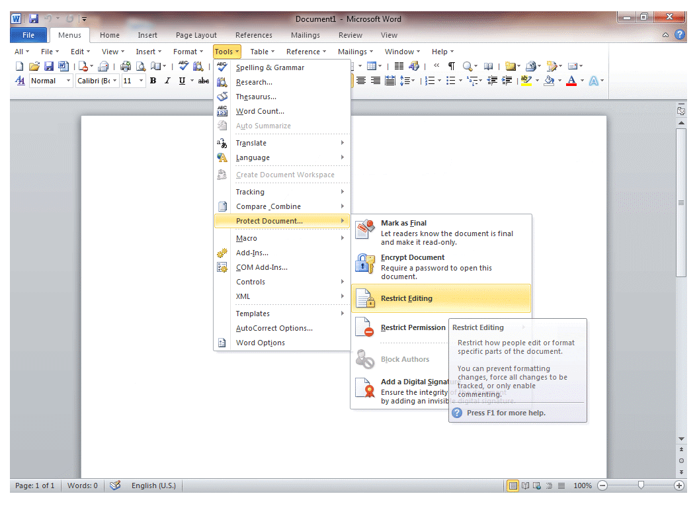The image size is (699, 506).
Task: Decrease indent using the toolbar icon
Action: [x=492, y=81]
